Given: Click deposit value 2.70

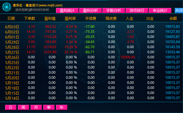Looking at the screenshot, I should pyautogui.click(x=130, y=42).
